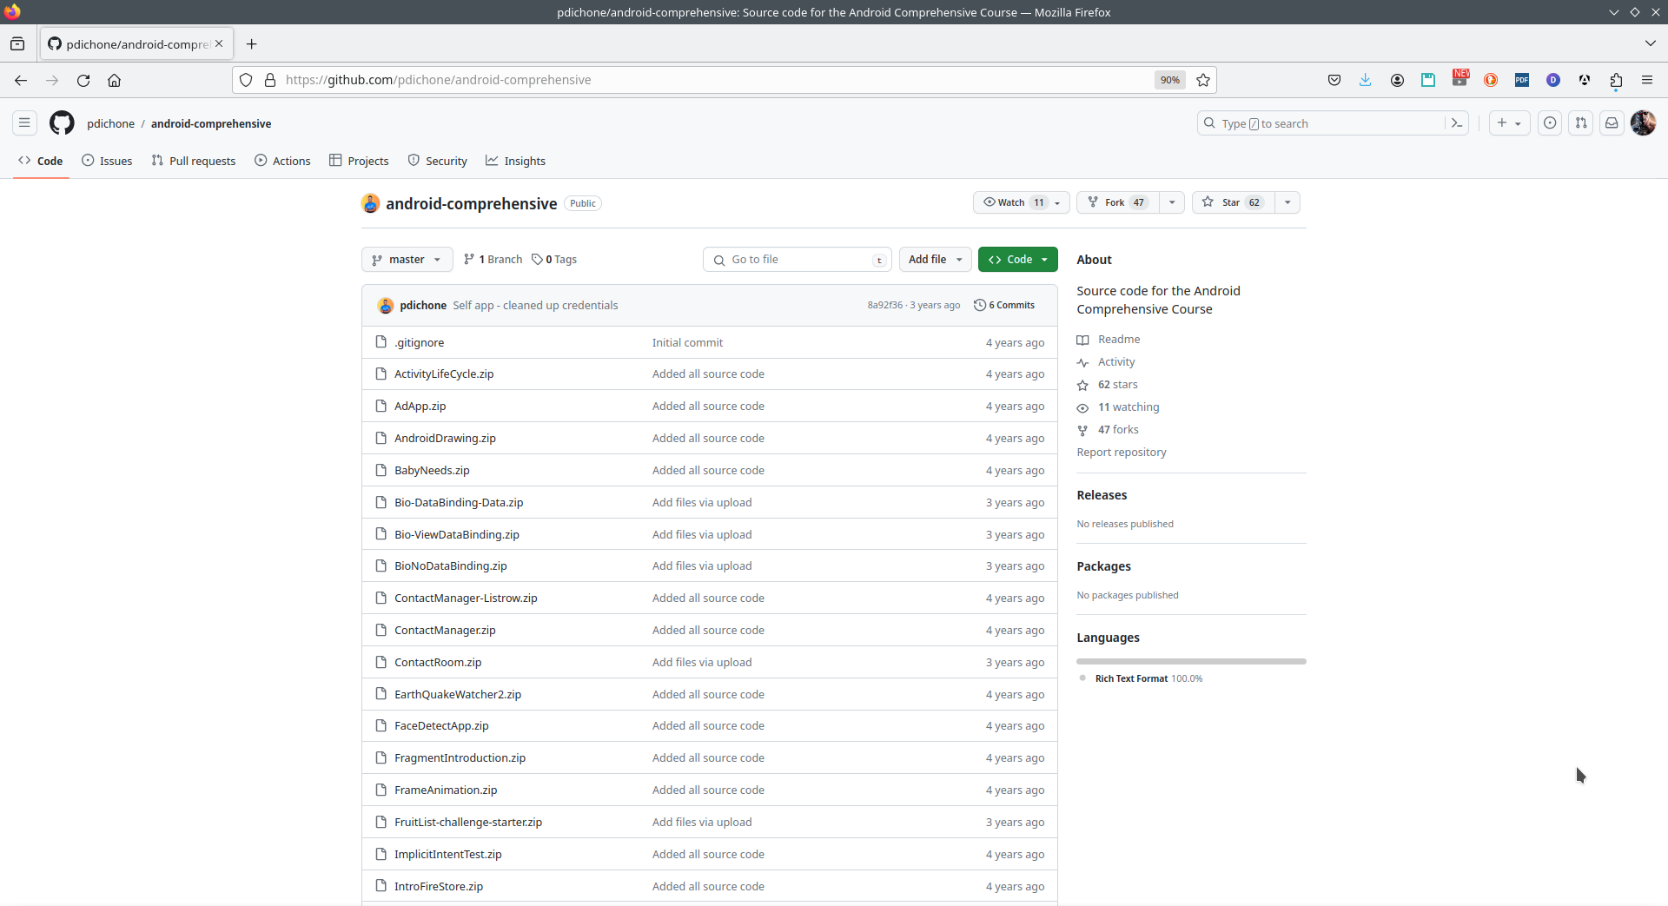Click the Firefox address bar URL

(x=438, y=80)
